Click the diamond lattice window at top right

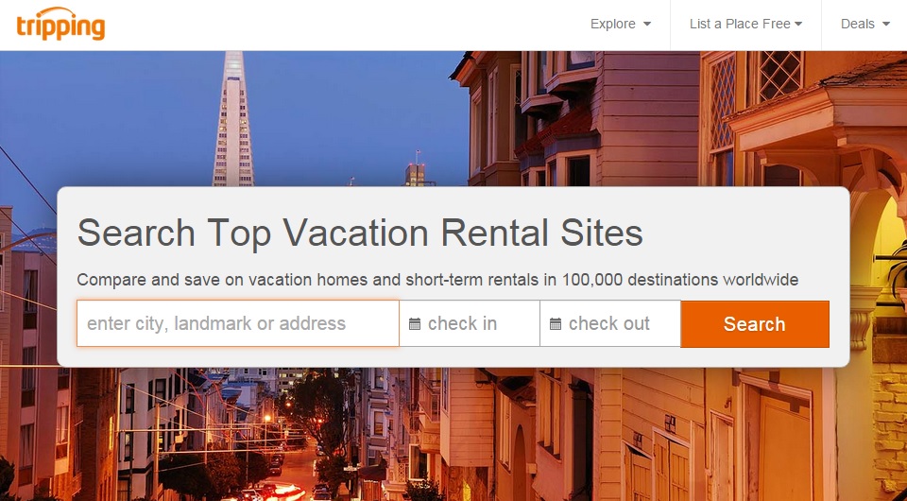click(779, 74)
